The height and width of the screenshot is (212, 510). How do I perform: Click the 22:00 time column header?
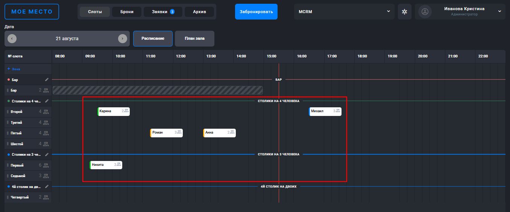(483, 56)
